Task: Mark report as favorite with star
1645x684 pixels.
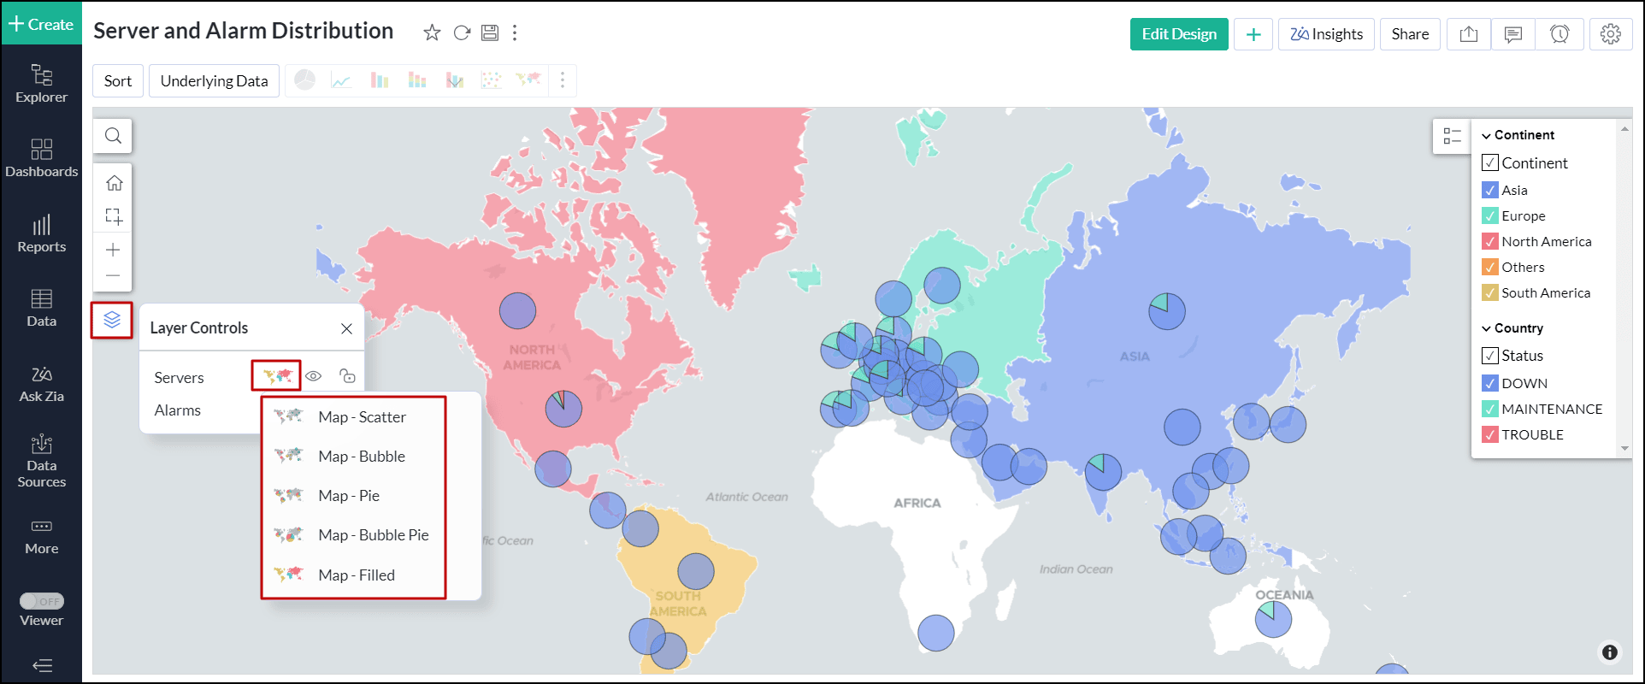Action: coord(432,32)
